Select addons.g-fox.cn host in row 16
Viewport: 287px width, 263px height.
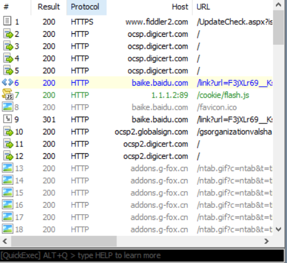[159, 205]
